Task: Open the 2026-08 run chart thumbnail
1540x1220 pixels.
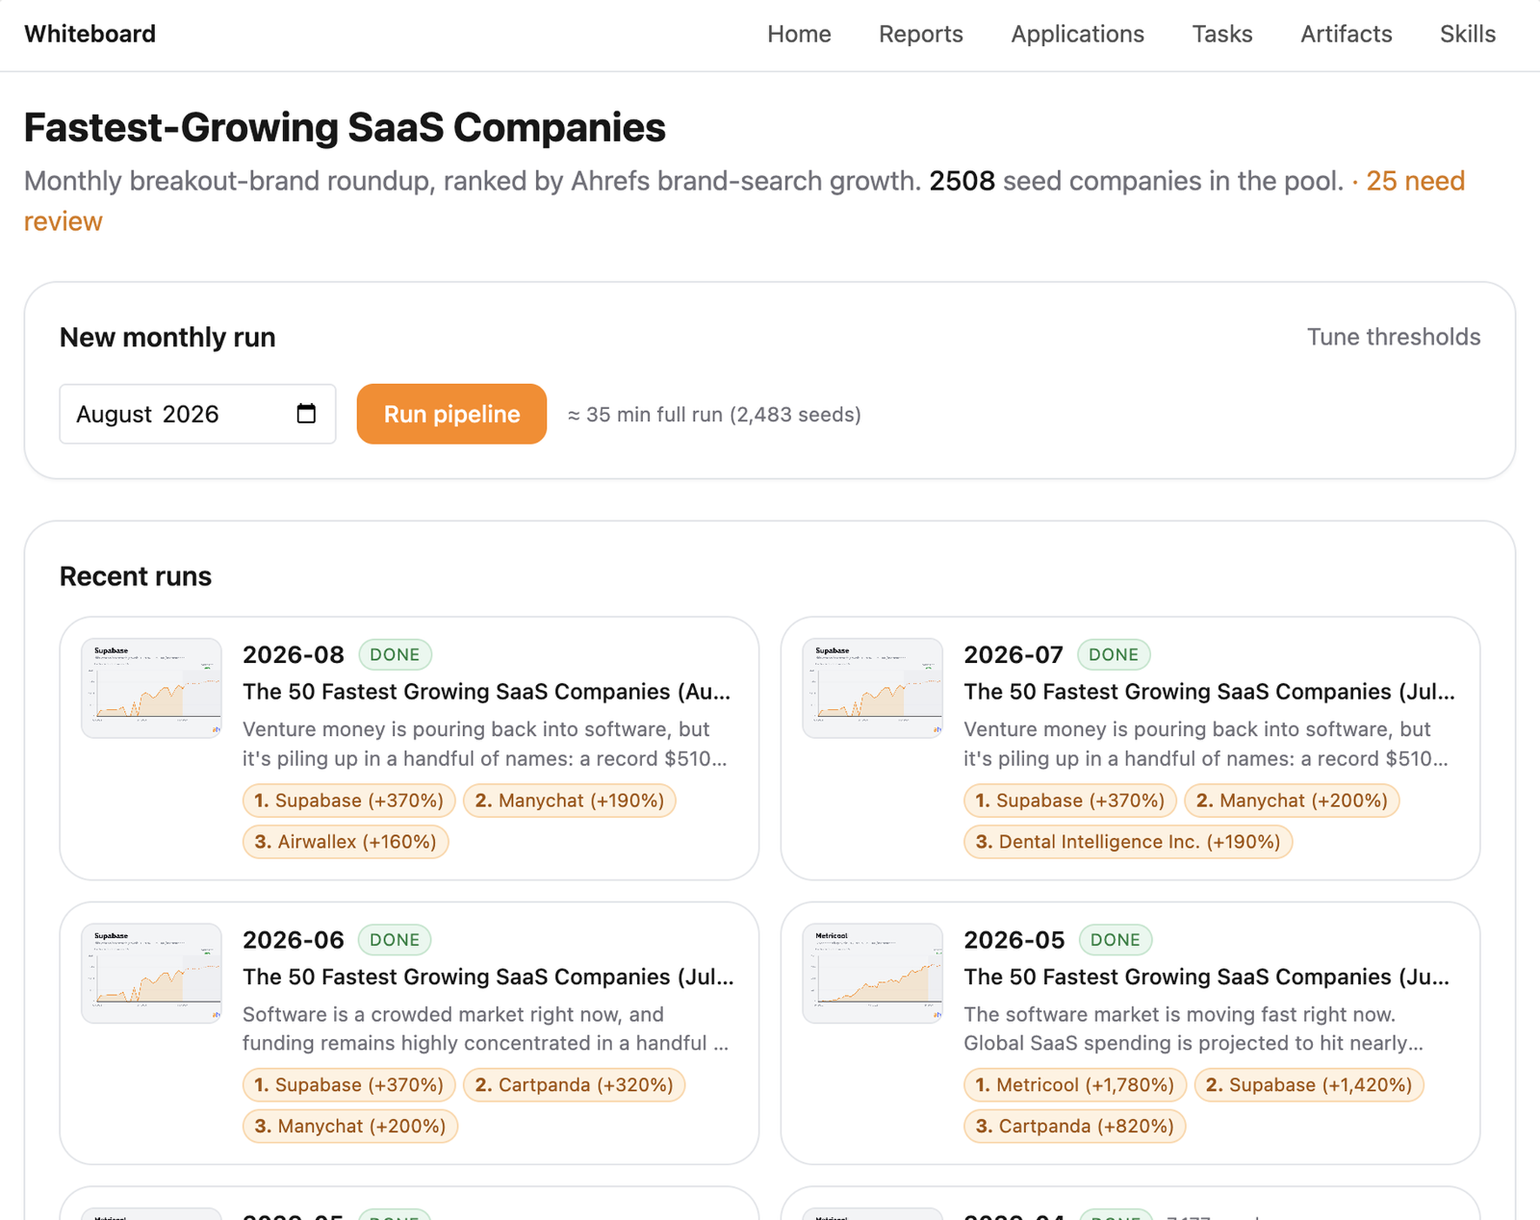Action: coord(152,688)
